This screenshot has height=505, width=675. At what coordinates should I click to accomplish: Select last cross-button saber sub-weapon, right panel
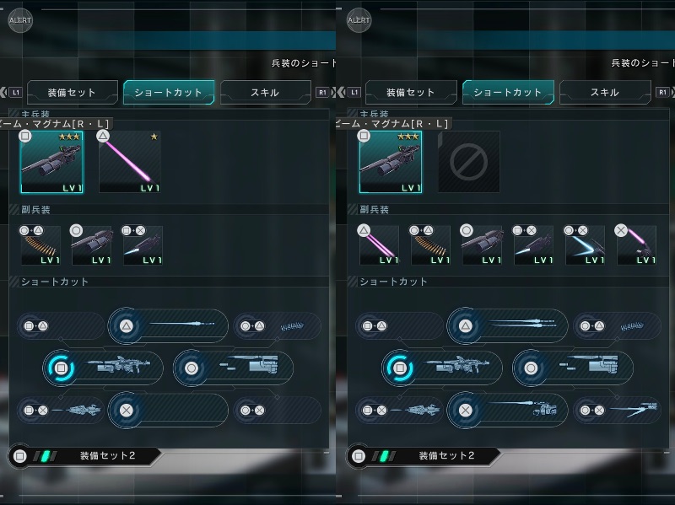(x=636, y=245)
